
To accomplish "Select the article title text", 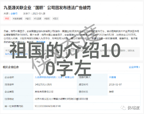I will [47, 8].
